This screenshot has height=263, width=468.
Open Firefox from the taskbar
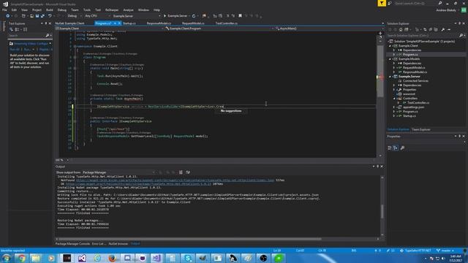point(112,258)
